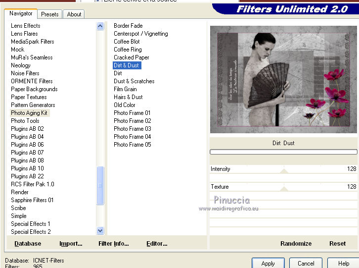Select the Lens Flares category
Image resolution: width=359 pixels, height=268 pixels.
click(x=25, y=34)
